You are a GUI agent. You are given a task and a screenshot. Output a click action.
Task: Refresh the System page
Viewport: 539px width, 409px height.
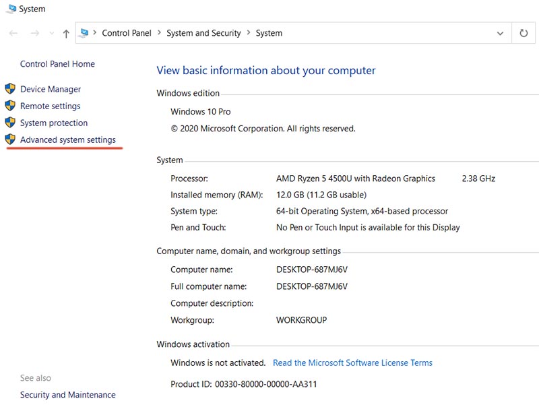pyautogui.click(x=524, y=33)
